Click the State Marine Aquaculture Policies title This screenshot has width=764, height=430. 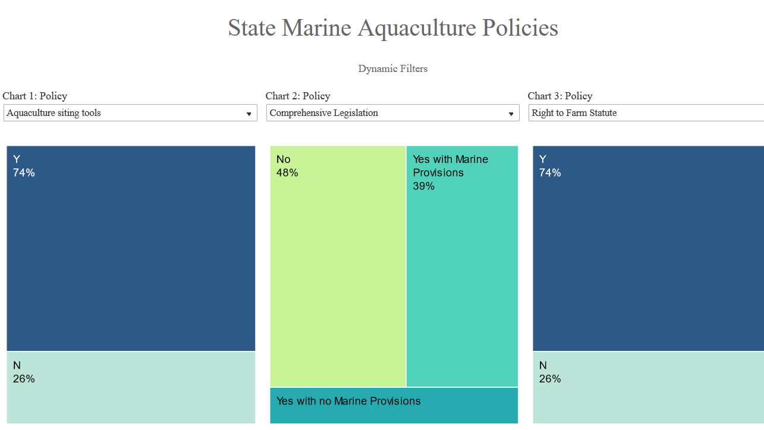click(393, 28)
